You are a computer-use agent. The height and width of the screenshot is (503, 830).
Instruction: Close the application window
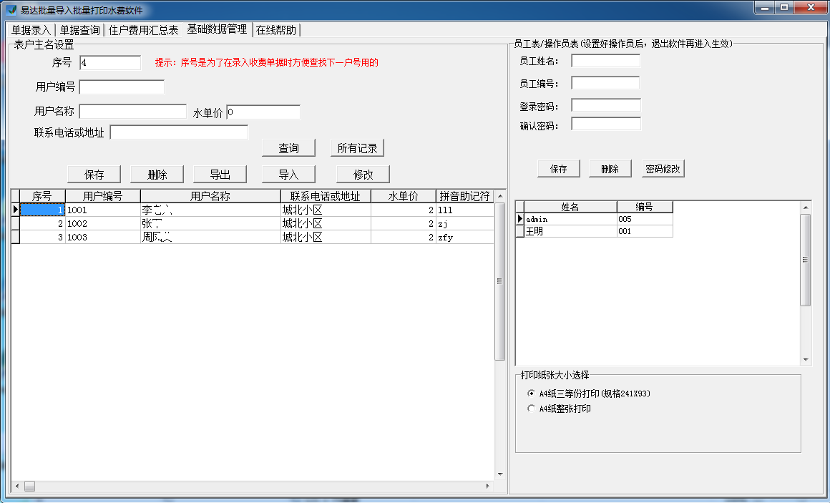(811, 7)
